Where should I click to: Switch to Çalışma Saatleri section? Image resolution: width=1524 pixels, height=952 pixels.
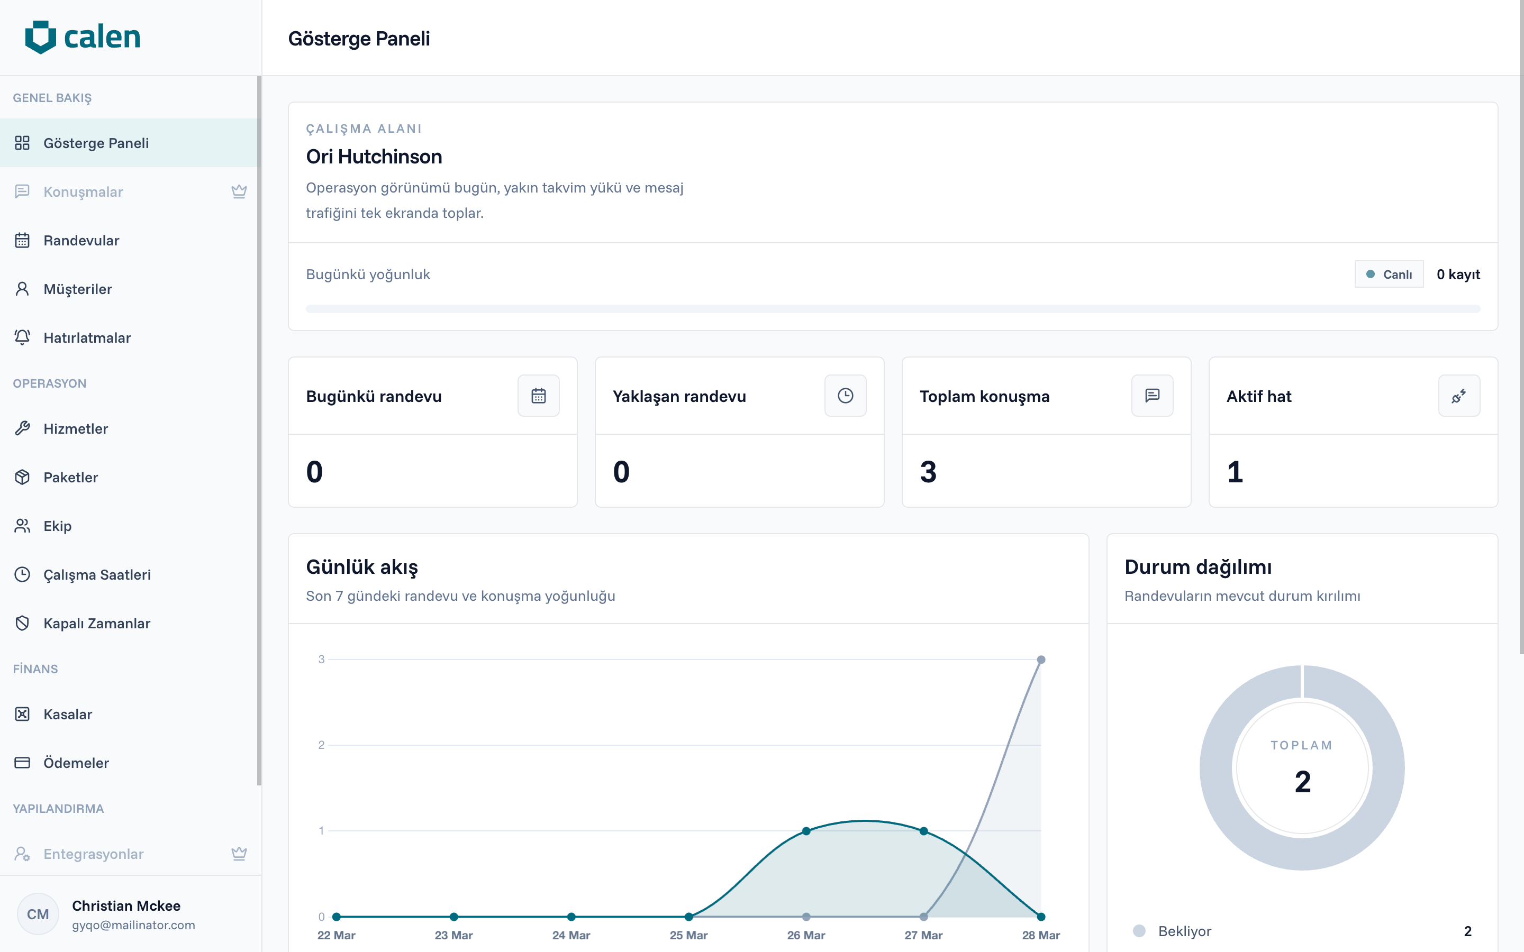tap(97, 574)
